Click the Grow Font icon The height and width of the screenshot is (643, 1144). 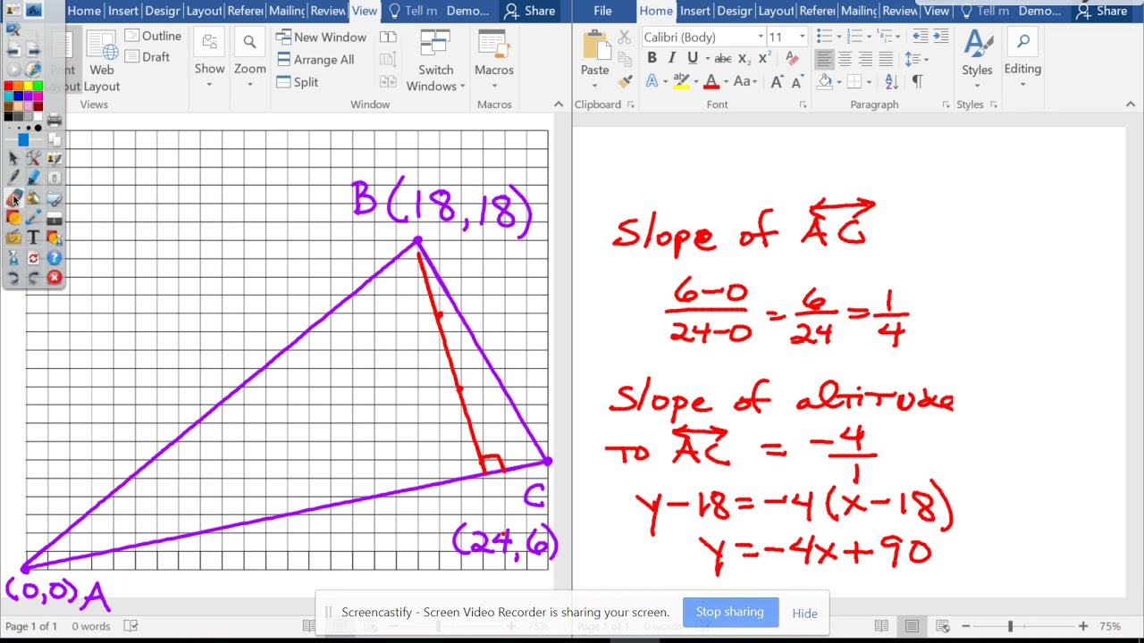(x=777, y=81)
